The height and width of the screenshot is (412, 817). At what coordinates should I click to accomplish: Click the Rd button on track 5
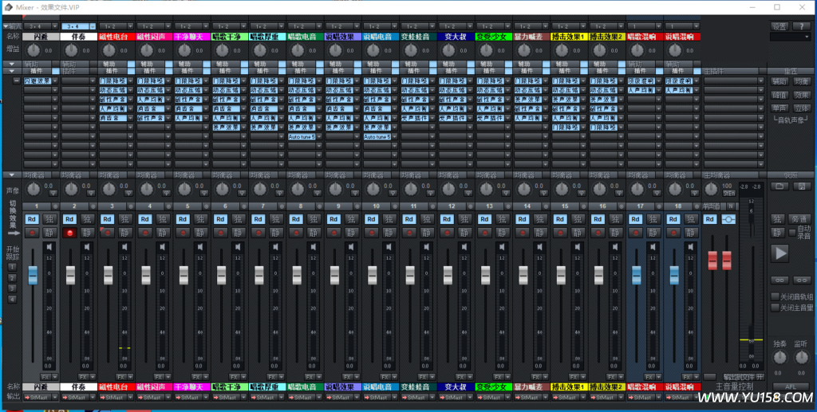(184, 219)
